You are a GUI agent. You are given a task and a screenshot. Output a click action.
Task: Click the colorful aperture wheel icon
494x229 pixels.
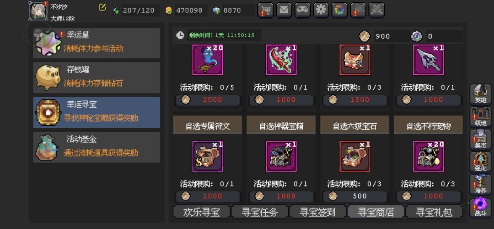click(x=339, y=10)
